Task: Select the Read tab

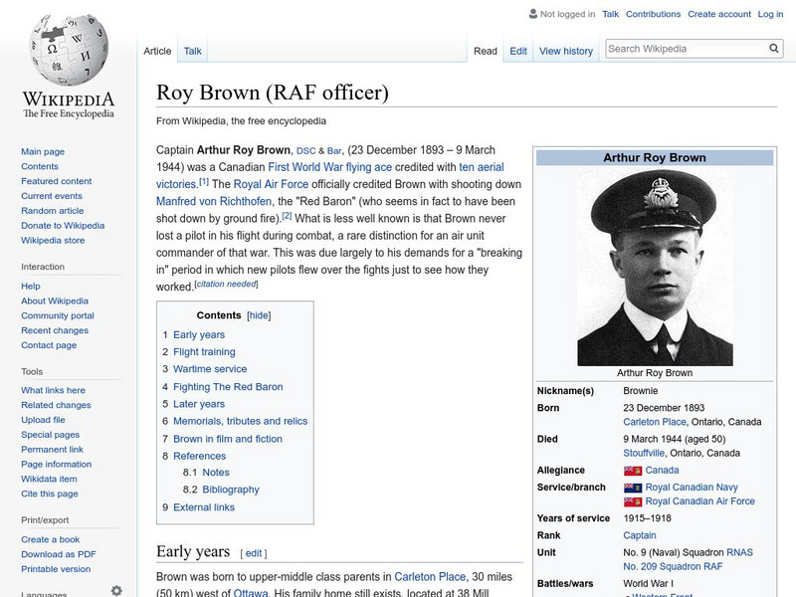Action: tap(486, 50)
